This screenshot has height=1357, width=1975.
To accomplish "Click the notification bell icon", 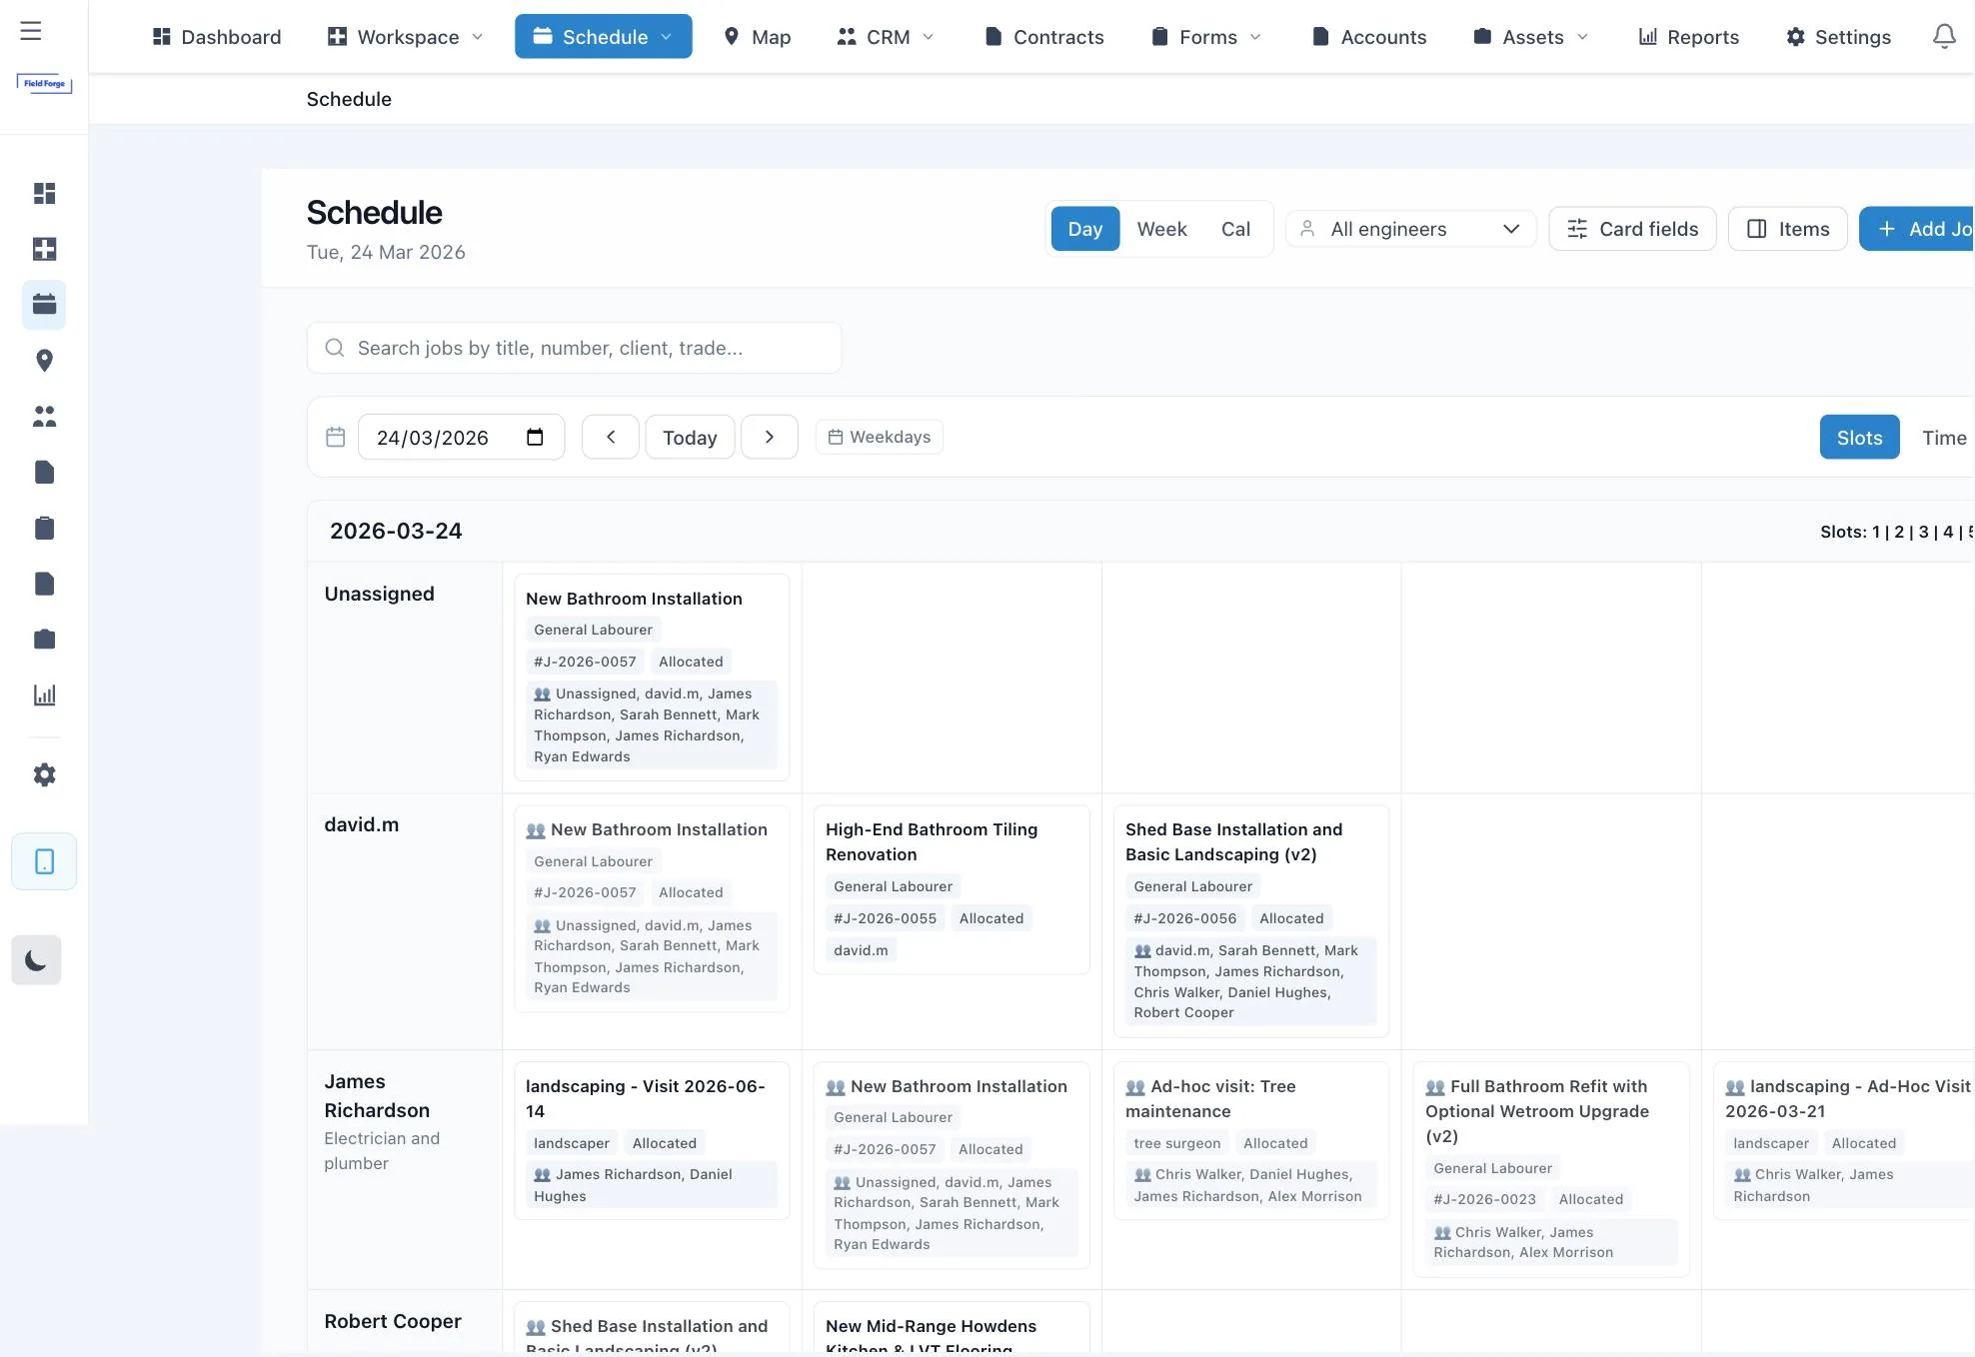I will tap(1943, 37).
